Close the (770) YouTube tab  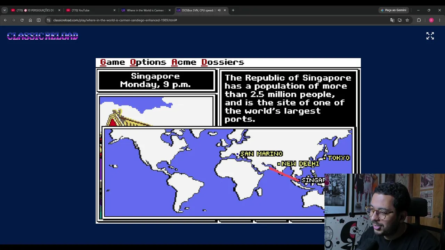pos(114,10)
